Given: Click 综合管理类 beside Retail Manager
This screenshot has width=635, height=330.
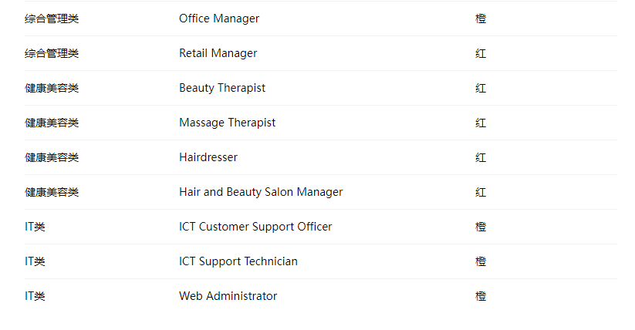Looking at the screenshot, I should tap(52, 53).
